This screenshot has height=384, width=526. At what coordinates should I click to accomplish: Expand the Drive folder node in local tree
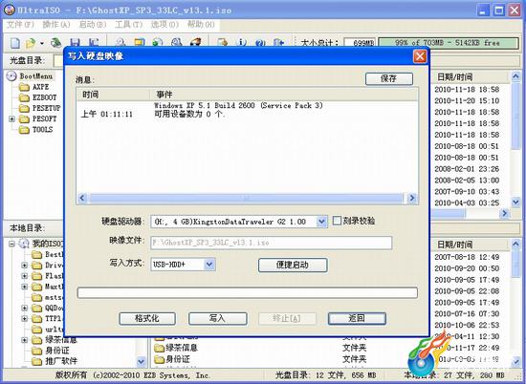25,265
